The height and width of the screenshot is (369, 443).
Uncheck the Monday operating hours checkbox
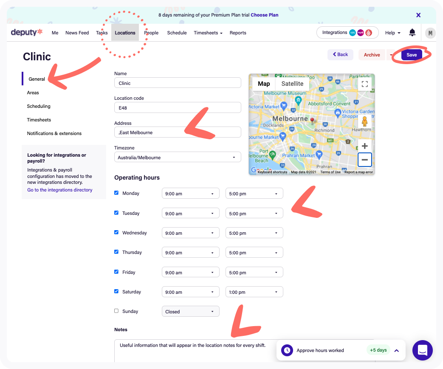(116, 193)
